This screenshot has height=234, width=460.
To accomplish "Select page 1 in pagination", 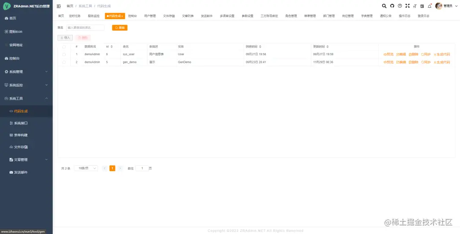I will (112, 168).
